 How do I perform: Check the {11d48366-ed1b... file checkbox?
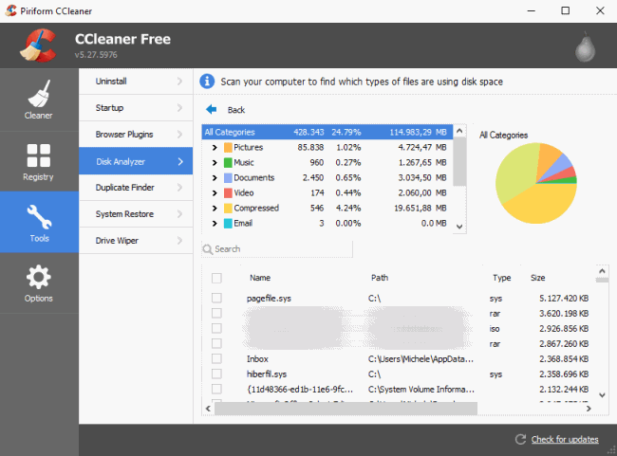click(216, 390)
